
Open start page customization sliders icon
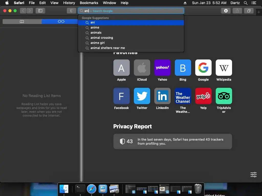tap(254, 175)
